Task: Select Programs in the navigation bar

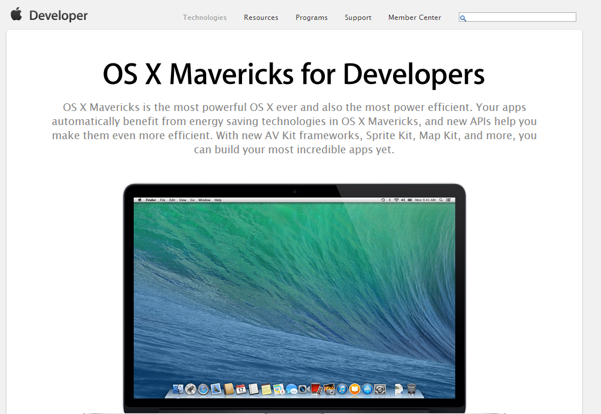Action: click(311, 17)
